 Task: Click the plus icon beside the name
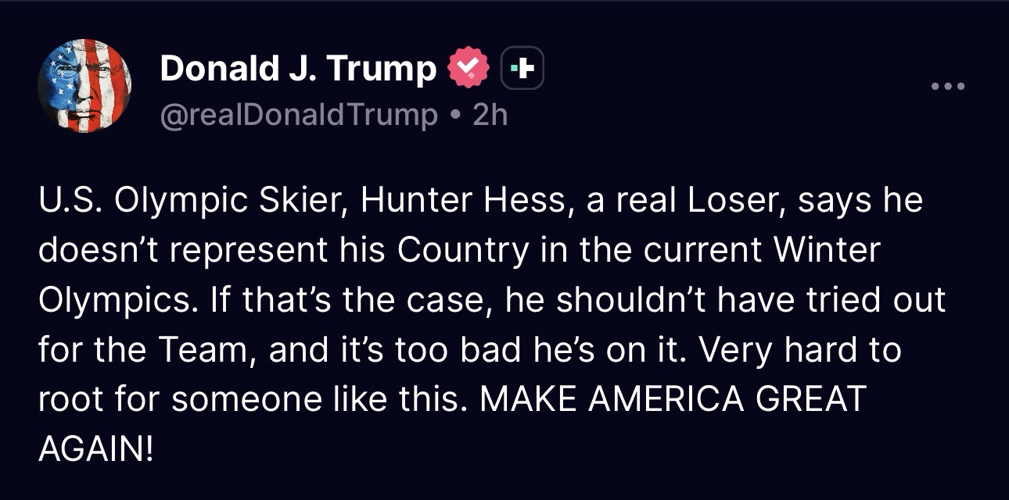pos(522,70)
